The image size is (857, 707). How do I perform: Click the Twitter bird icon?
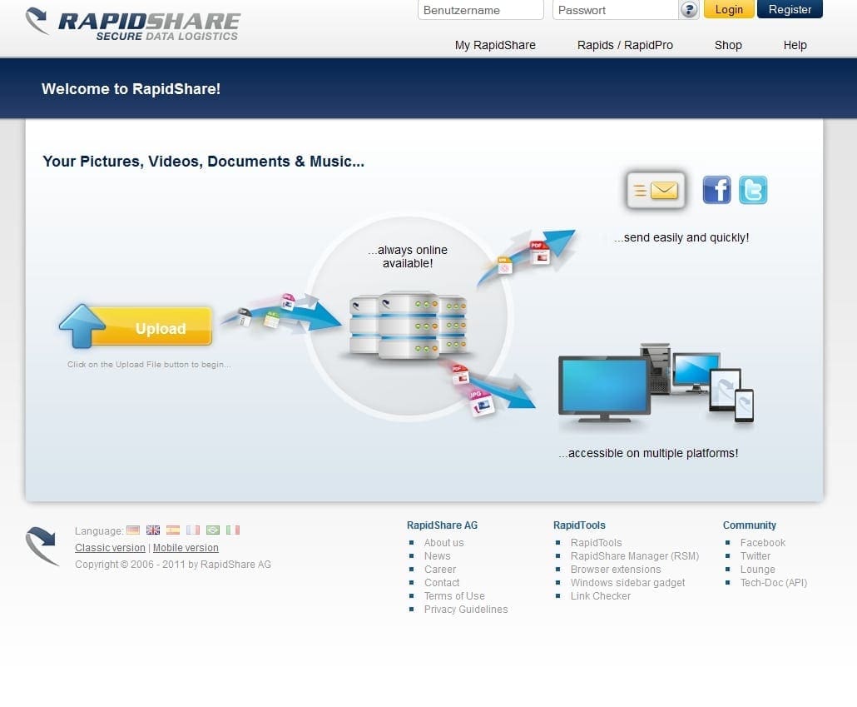753,190
